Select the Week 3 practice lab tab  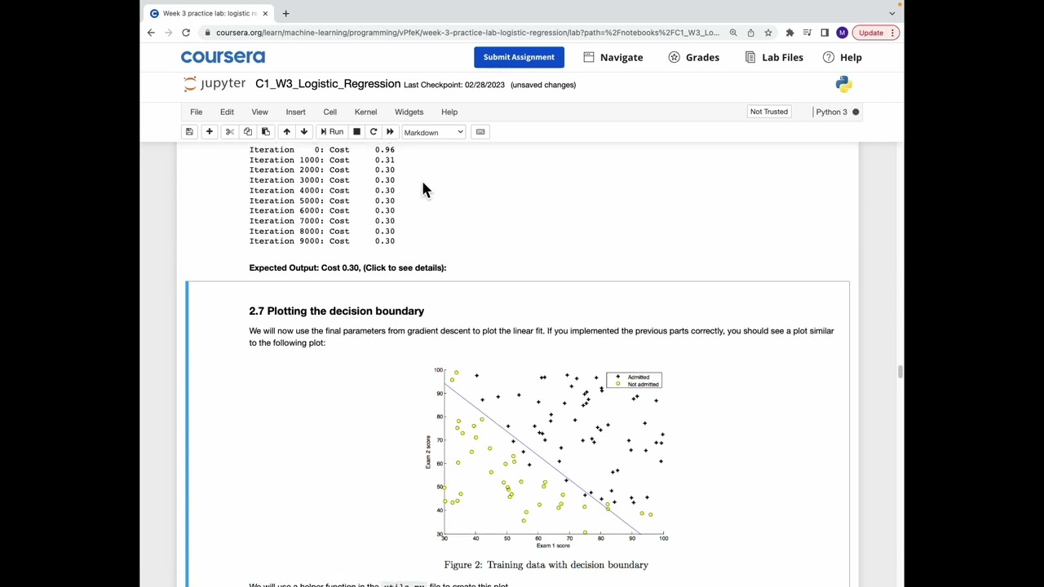coord(210,13)
